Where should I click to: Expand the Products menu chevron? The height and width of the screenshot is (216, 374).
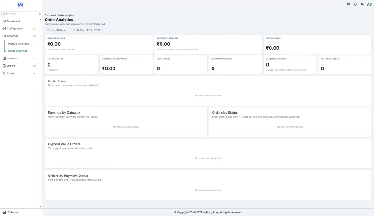coord(34,59)
